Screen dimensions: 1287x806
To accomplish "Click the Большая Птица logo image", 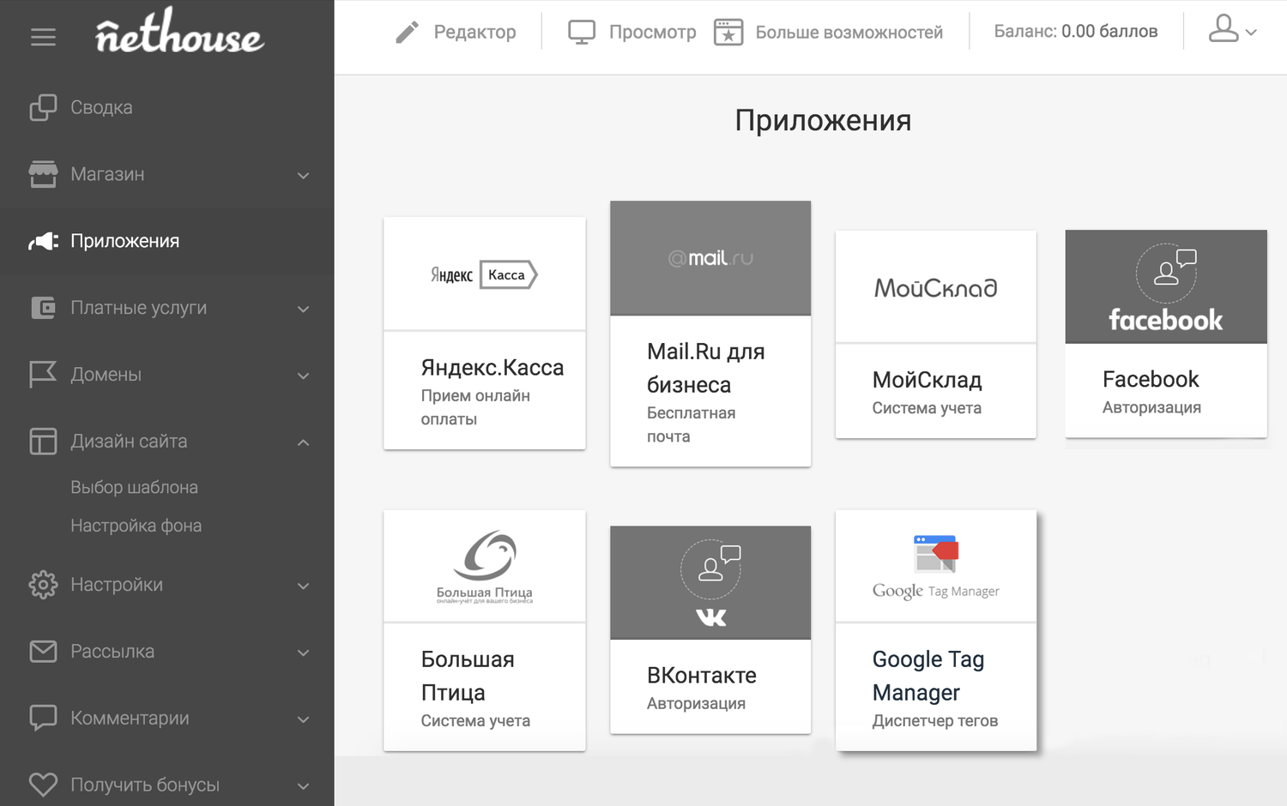I will point(485,567).
